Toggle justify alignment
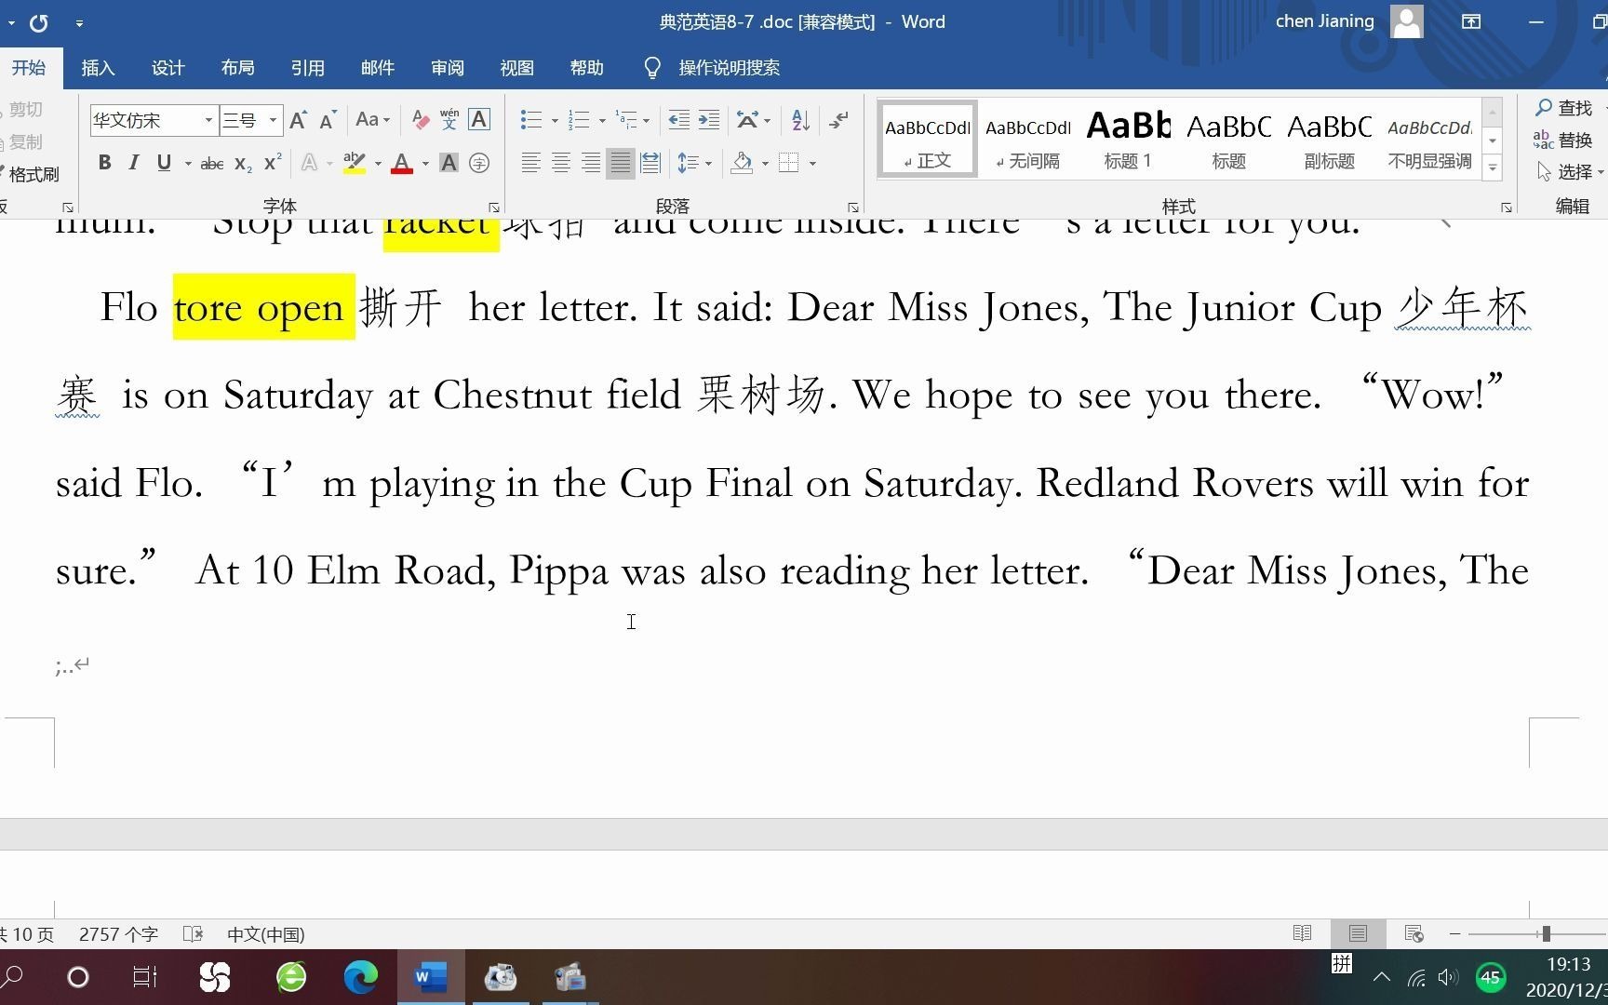Screen dimensions: 1608x1005 click(621, 163)
